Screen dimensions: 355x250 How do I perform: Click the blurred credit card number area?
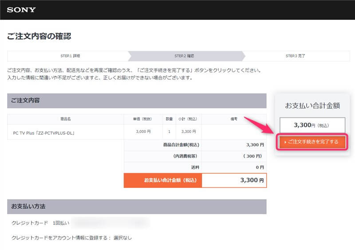(110, 223)
